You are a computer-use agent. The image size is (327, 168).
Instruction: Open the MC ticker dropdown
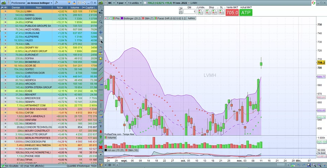pos(111,3)
